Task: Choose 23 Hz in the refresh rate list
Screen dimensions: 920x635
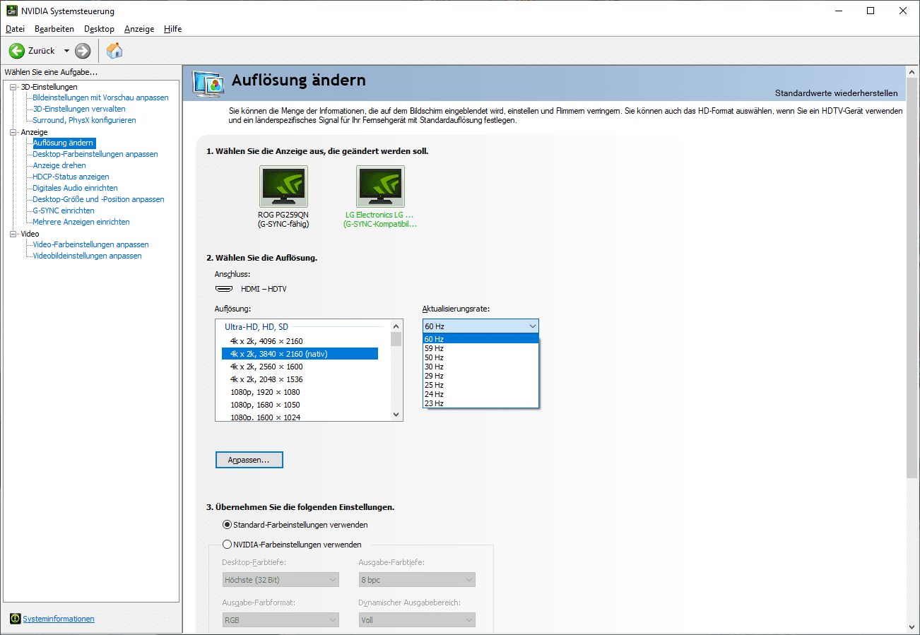Action: (480, 403)
